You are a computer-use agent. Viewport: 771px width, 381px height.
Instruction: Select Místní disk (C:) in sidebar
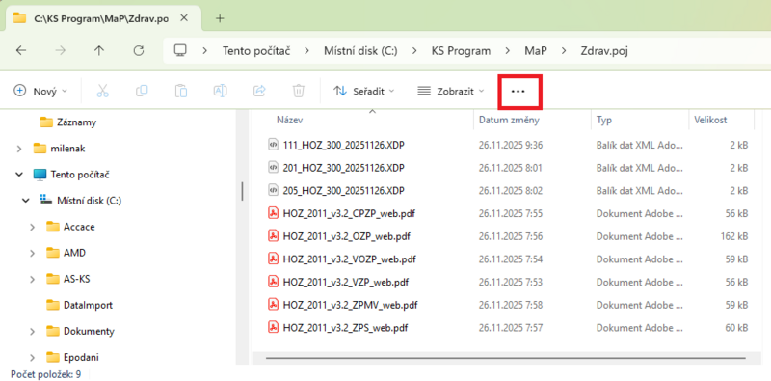(81, 201)
